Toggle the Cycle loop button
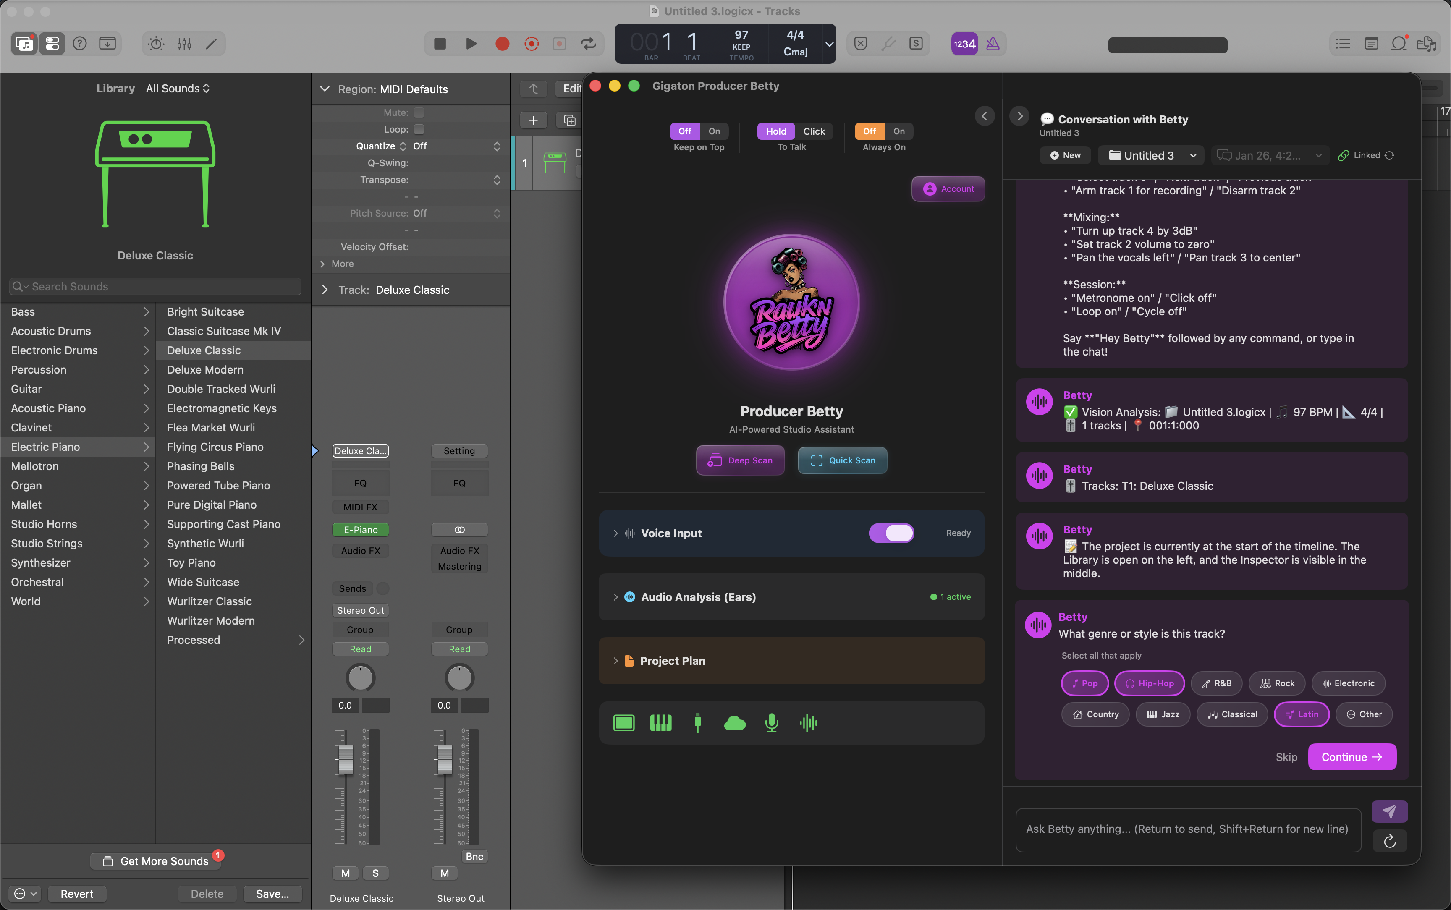 (x=588, y=43)
